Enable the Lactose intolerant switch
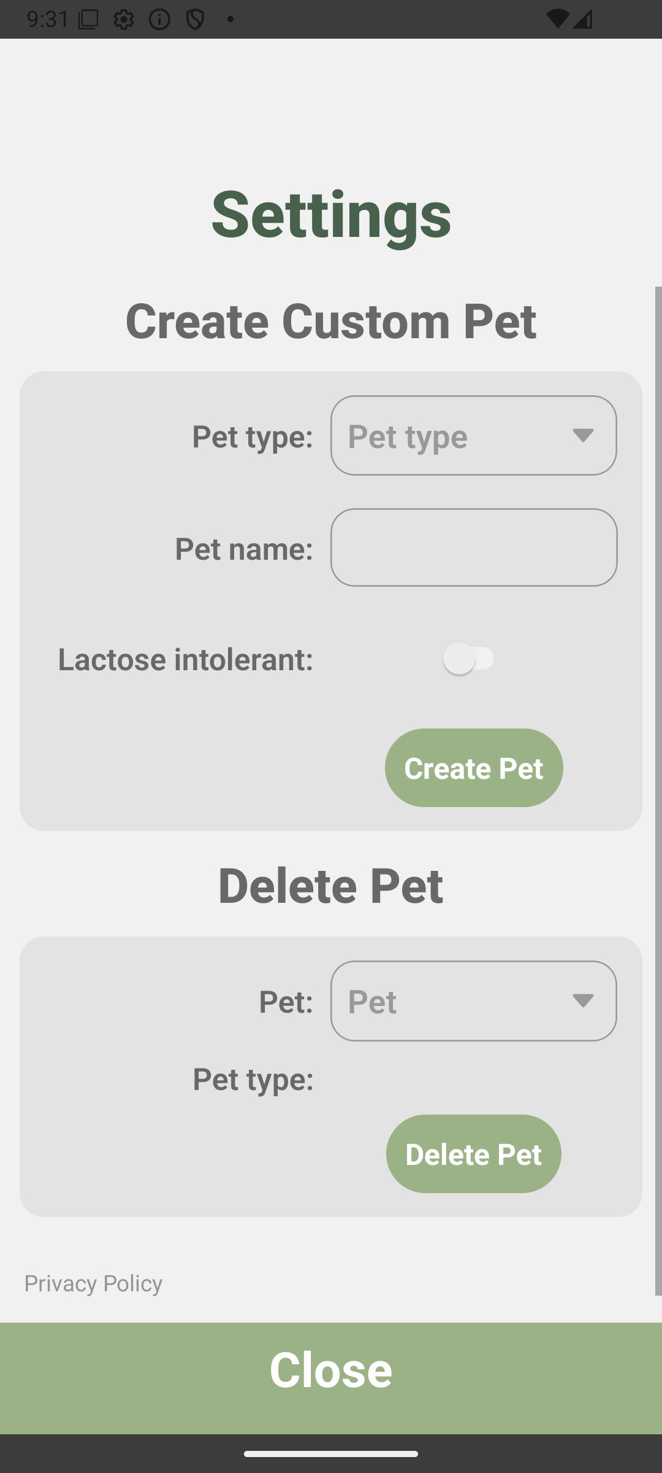The image size is (662, 1473). (470, 659)
